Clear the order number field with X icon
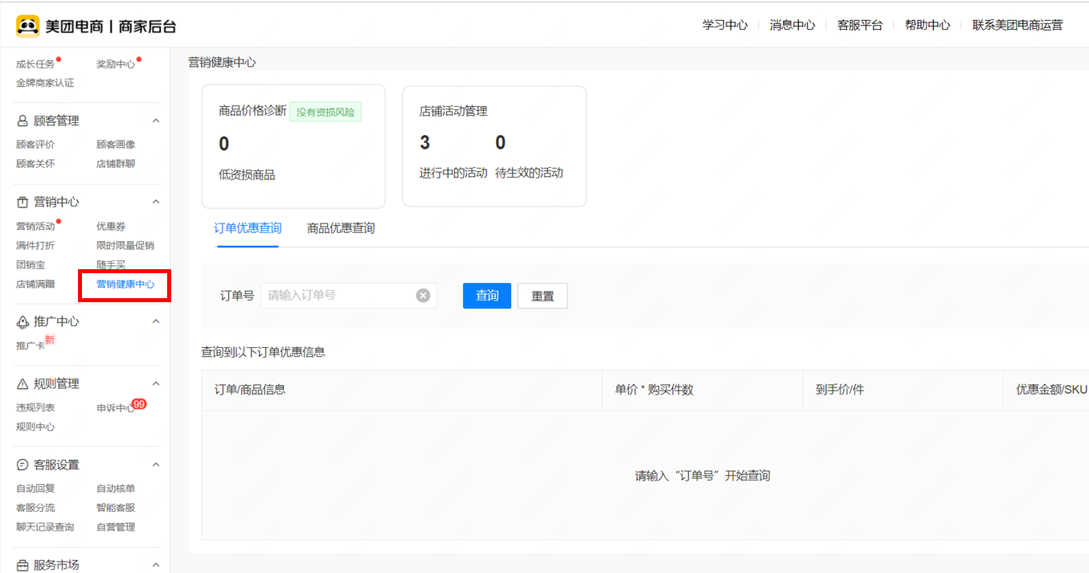 pyautogui.click(x=423, y=296)
